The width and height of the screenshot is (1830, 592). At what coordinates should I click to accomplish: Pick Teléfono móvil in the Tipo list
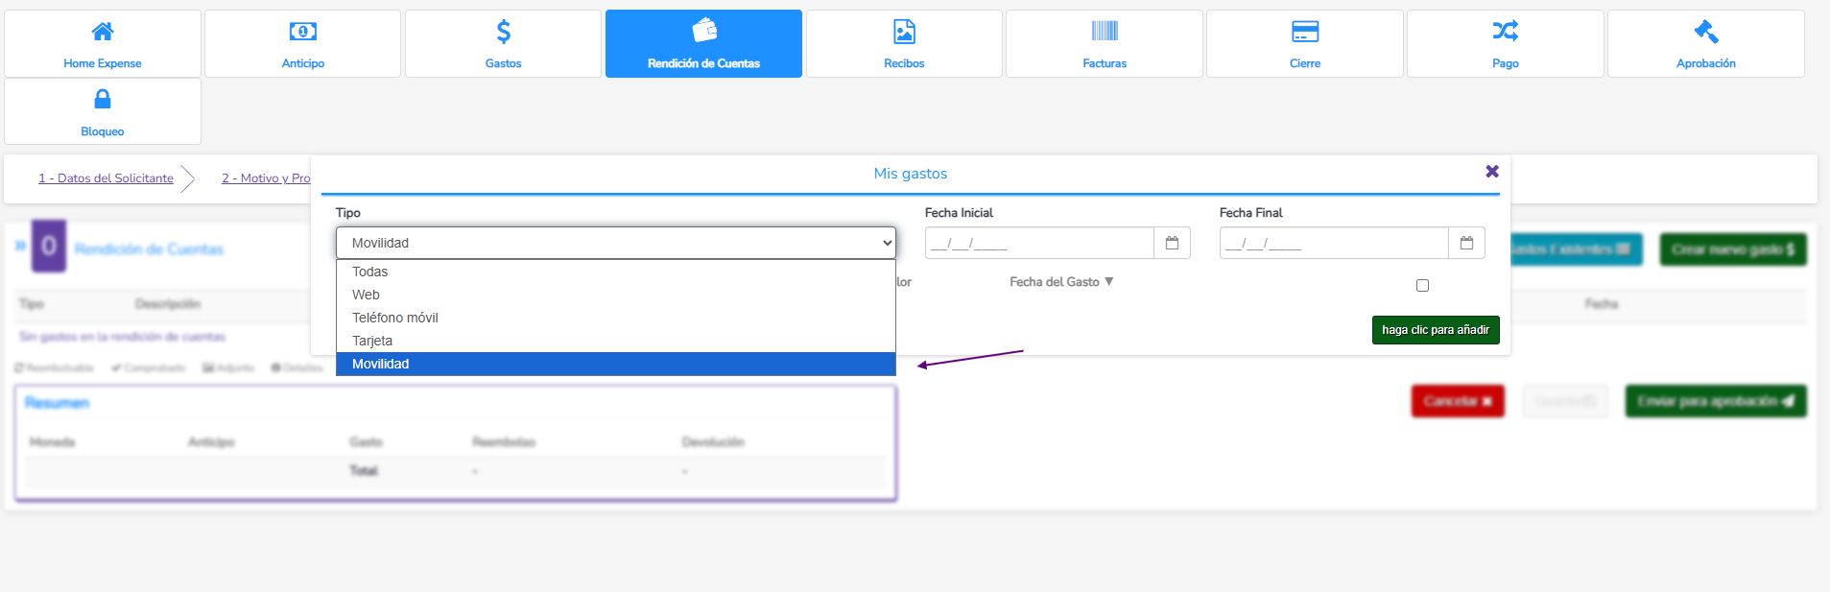tap(395, 318)
